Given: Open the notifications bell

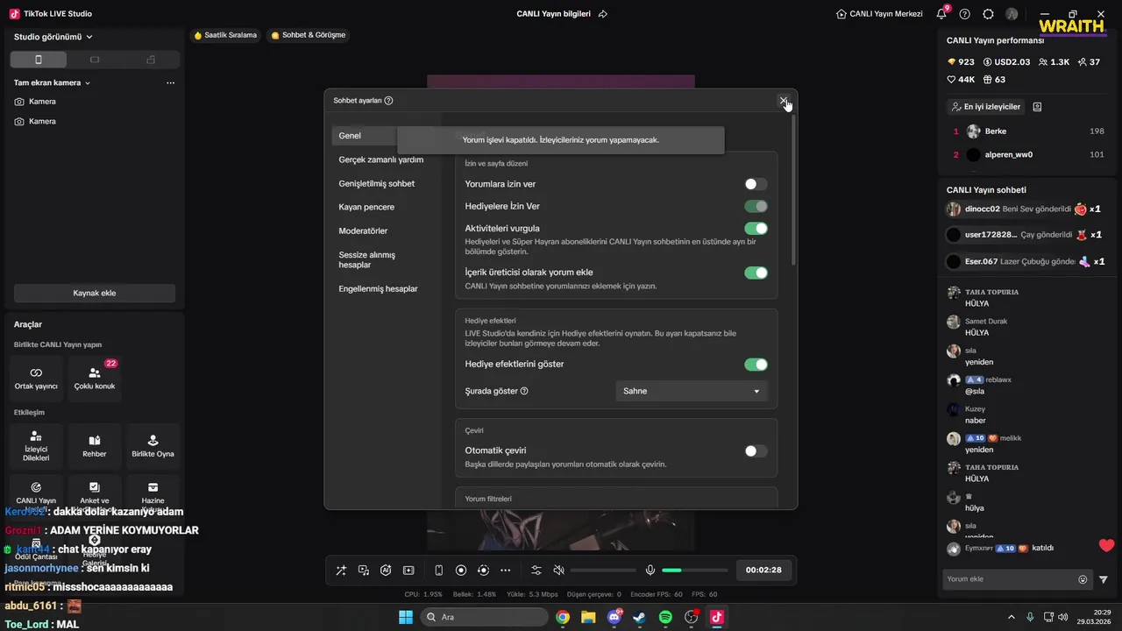Looking at the screenshot, I should 941,14.
